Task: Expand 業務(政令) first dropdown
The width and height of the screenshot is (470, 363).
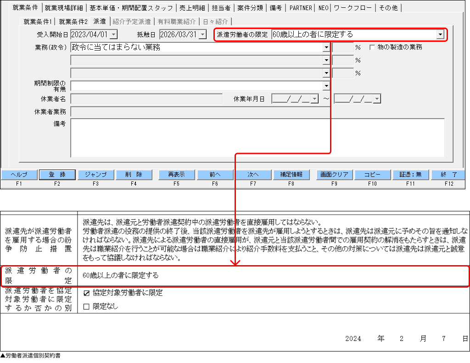Action: coord(326,47)
